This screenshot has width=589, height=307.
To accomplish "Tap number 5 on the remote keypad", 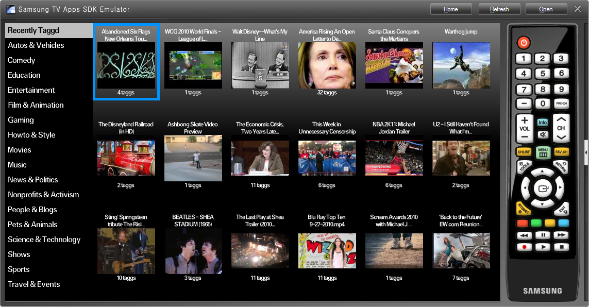I will 543,73.
